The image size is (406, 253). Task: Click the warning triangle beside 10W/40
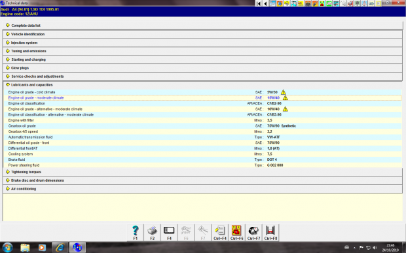[285, 109]
